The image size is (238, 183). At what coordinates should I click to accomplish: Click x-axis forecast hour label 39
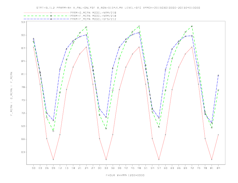[x=119, y=168]
